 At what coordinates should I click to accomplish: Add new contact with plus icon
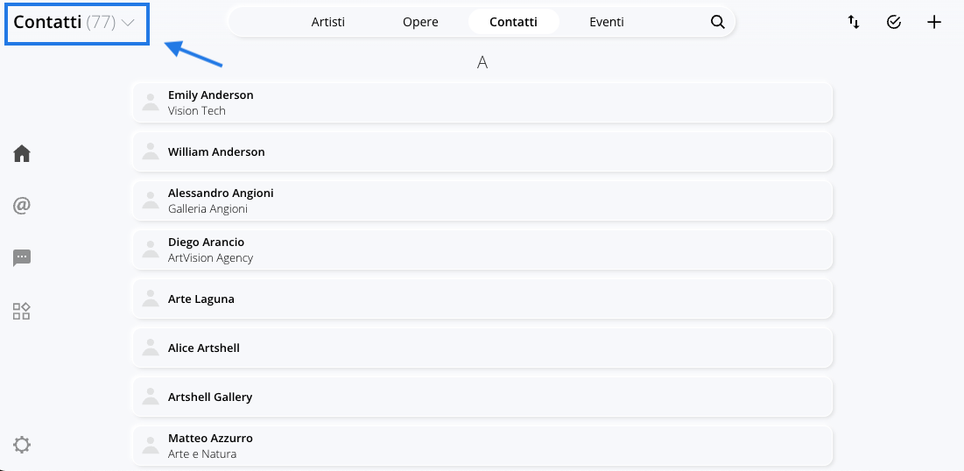934,22
